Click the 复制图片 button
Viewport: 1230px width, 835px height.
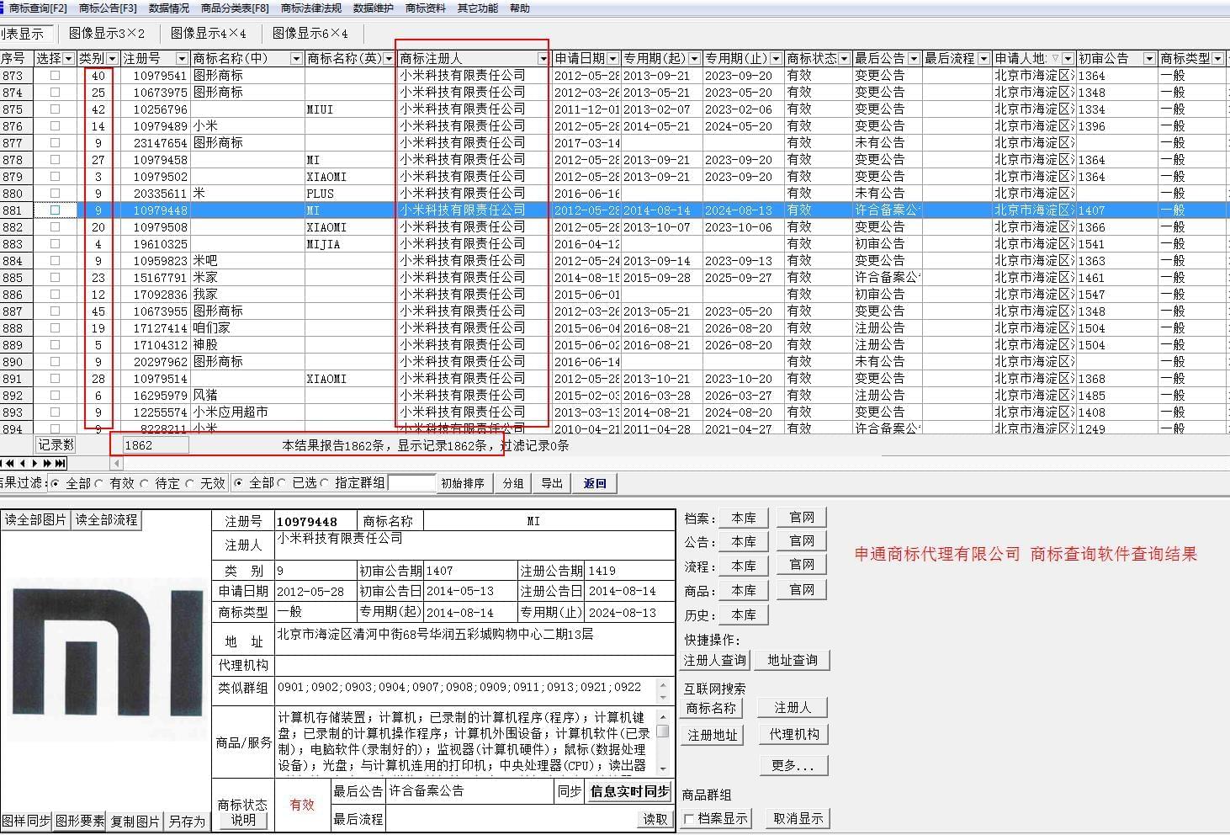(x=135, y=822)
